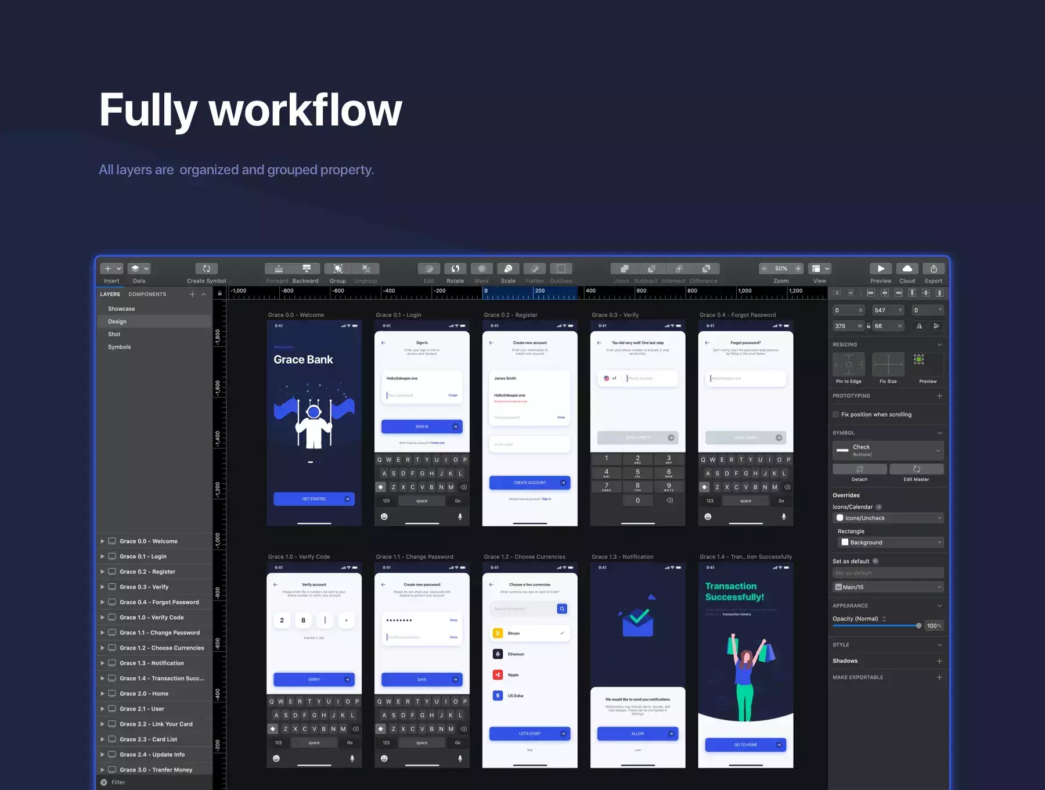Toggle the ruler lock icon
This screenshot has width=1045, height=790.
(x=220, y=293)
